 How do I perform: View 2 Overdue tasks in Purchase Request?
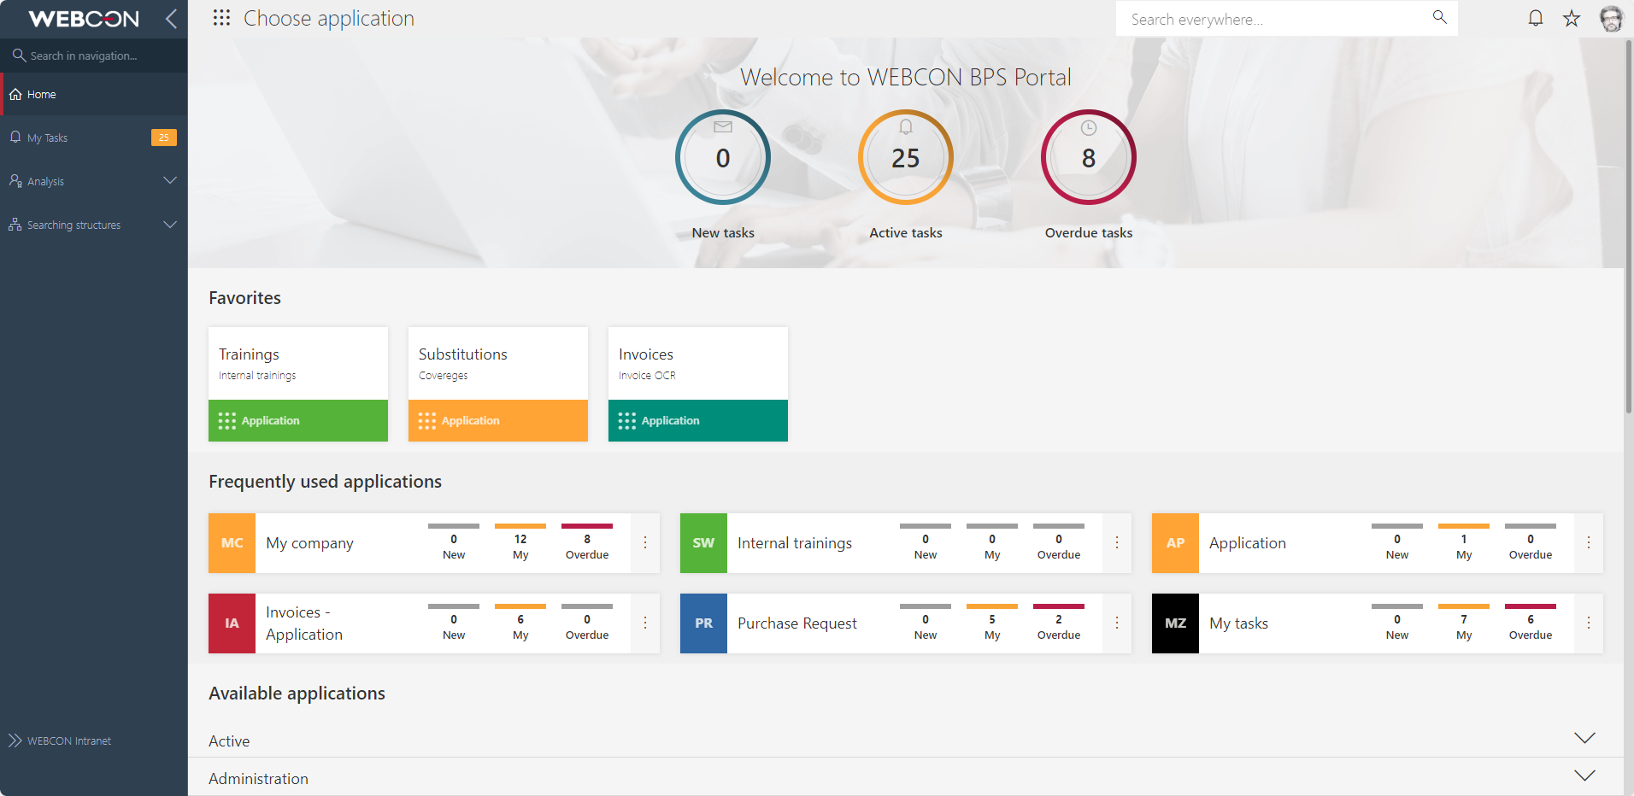tap(1059, 623)
